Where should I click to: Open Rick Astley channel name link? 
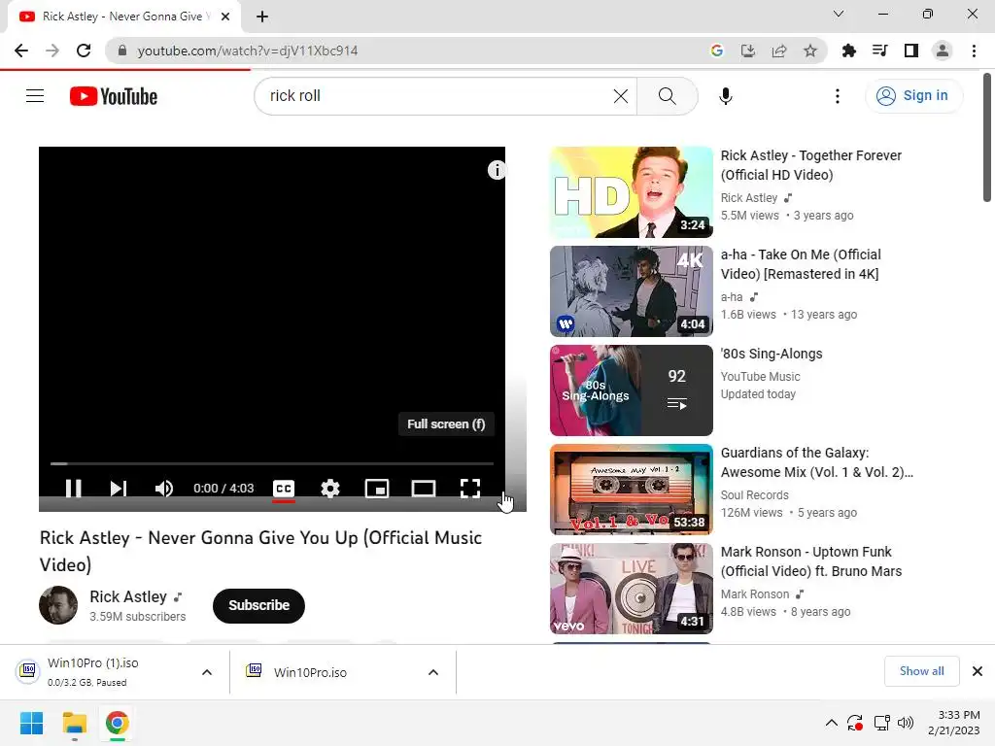[x=128, y=597]
